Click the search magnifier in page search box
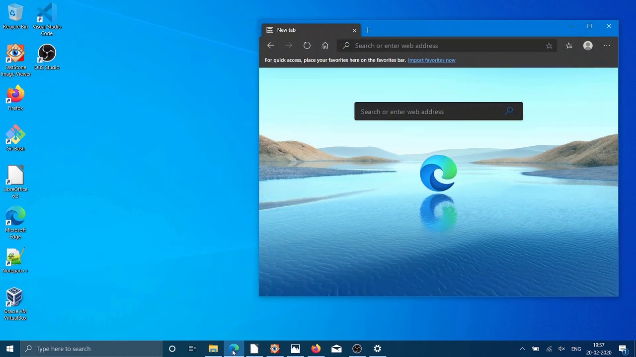The width and height of the screenshot is (636, 357). point(509,111)
